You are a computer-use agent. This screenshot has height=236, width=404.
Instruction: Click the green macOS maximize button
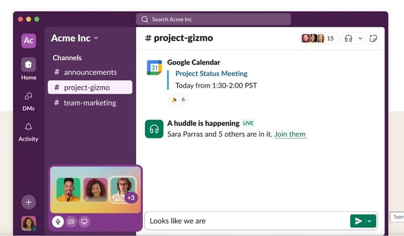(x=37, y=19)
